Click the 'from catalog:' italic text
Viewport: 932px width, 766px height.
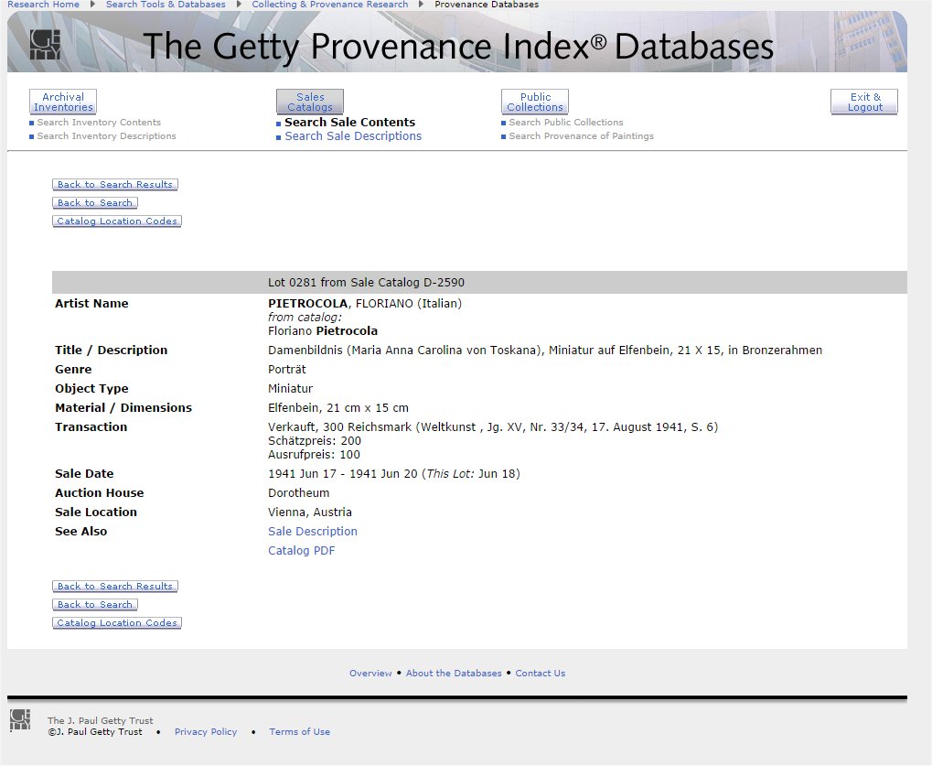[305, 317]
